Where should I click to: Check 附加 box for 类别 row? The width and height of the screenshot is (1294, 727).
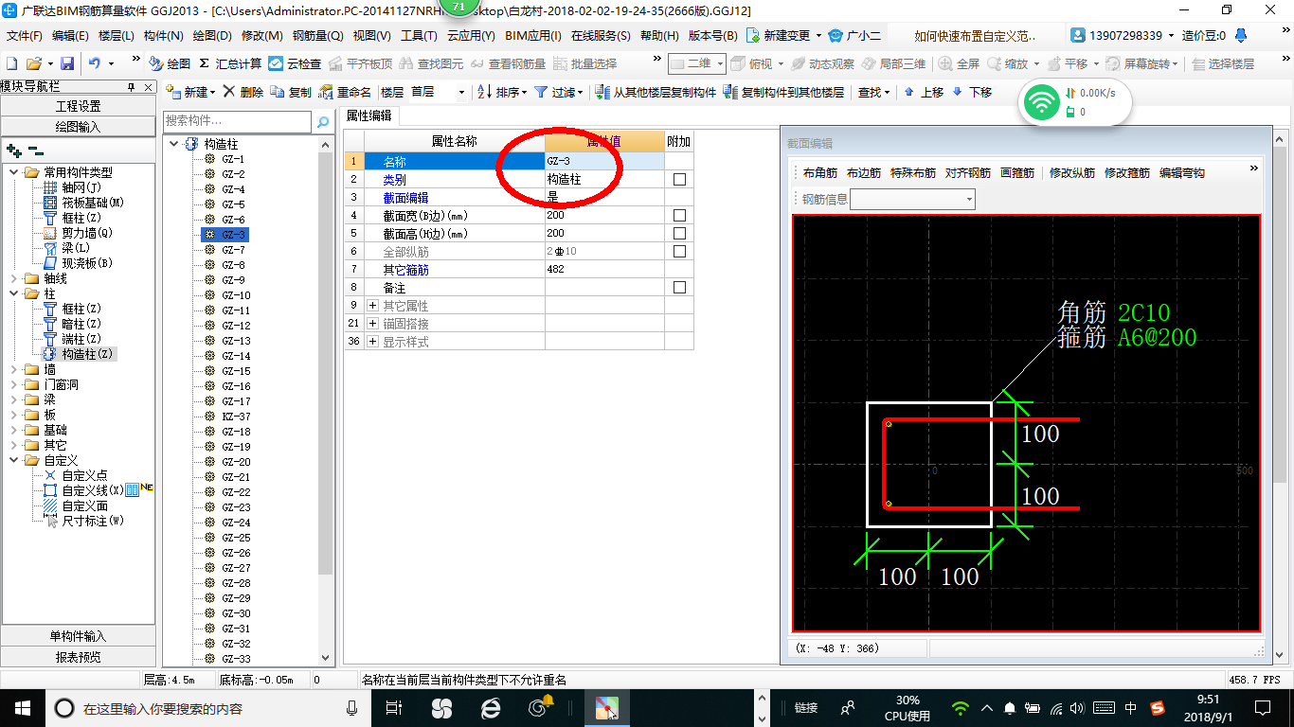coord(678,179)
